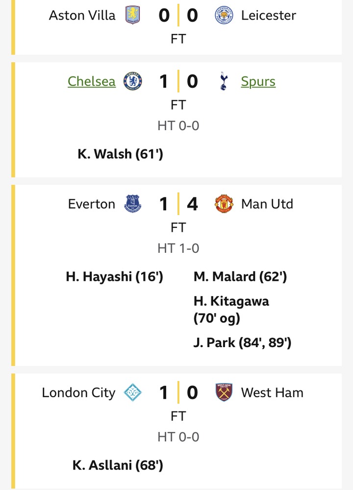The image size is (353, 490).
Task: Select the Aston Villa team name
Action: [x=82, y=16]
